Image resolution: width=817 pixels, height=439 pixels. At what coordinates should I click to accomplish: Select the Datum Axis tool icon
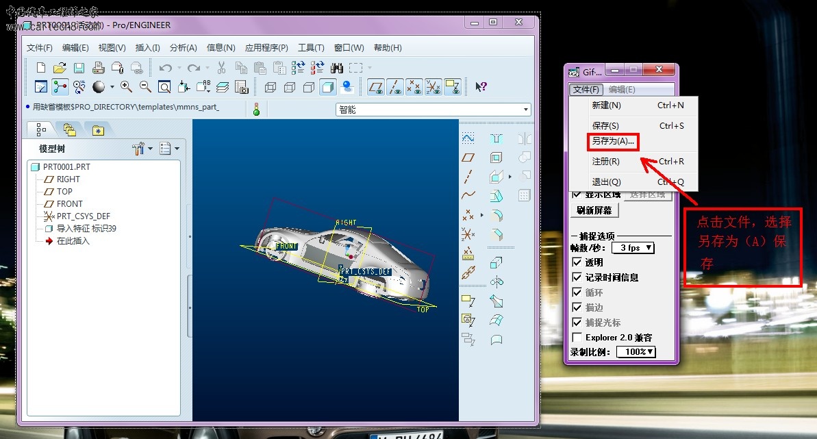point(468,177)
